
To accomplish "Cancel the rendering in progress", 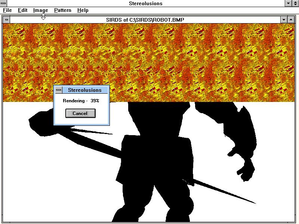I will pyautogui.click(x=80, y=113).
